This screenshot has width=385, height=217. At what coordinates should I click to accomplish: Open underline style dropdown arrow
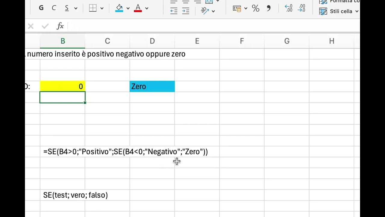[76, 8]
